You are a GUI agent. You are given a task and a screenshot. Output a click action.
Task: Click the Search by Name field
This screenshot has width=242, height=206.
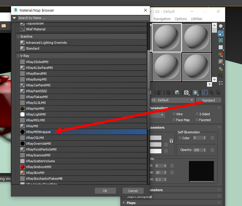click(x=83, y=18)
